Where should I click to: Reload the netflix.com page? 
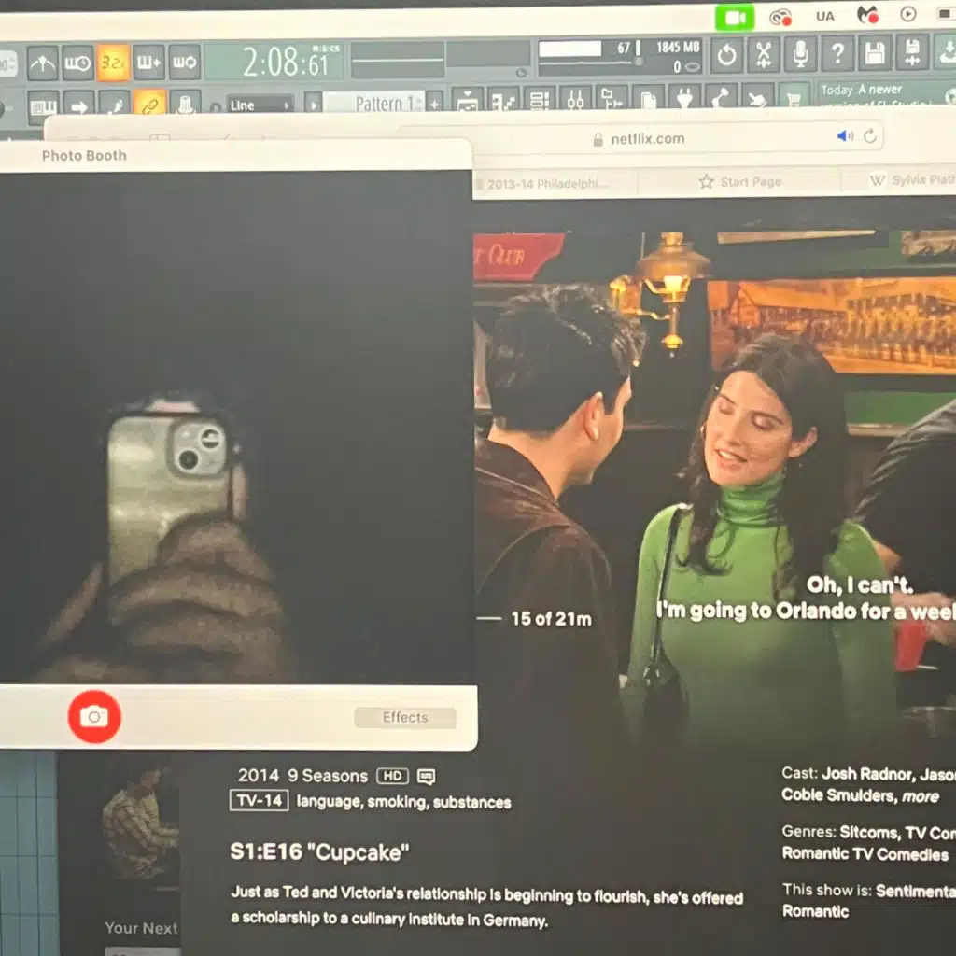[x=870, y=136]
